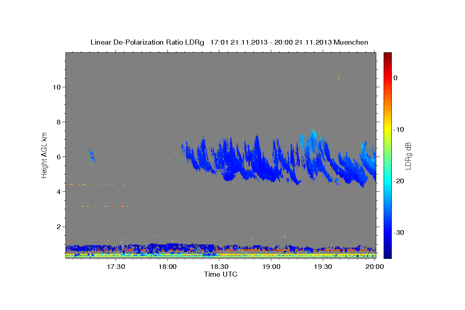465x310 pixels.
Task: Click the dark red top of the colorbar
Action: [387, 57]
